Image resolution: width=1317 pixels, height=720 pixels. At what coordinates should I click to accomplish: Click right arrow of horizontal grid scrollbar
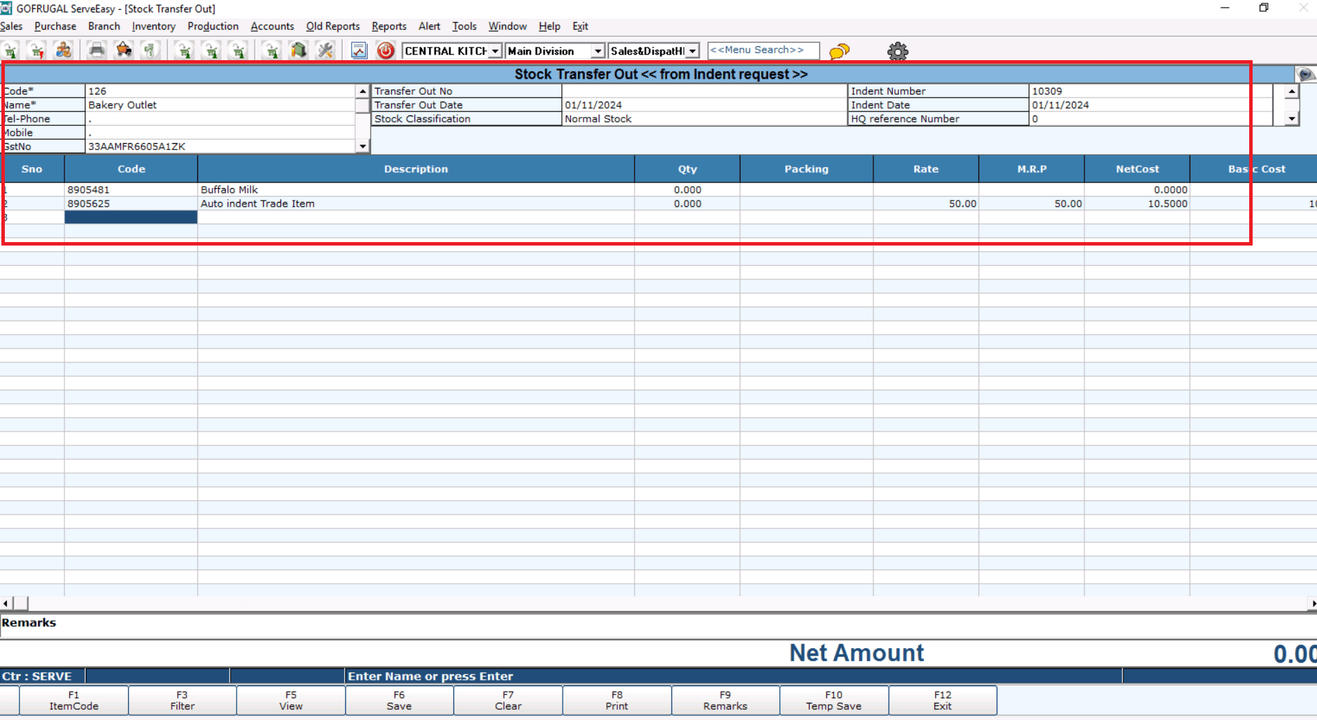point(1312,604)
